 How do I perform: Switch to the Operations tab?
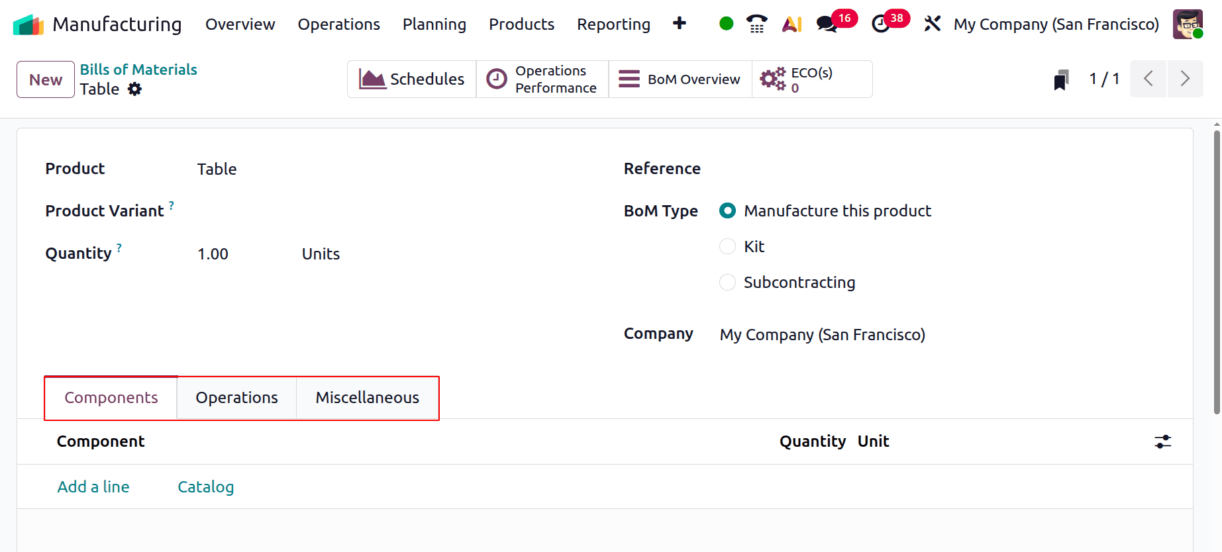tap(236, 398)
